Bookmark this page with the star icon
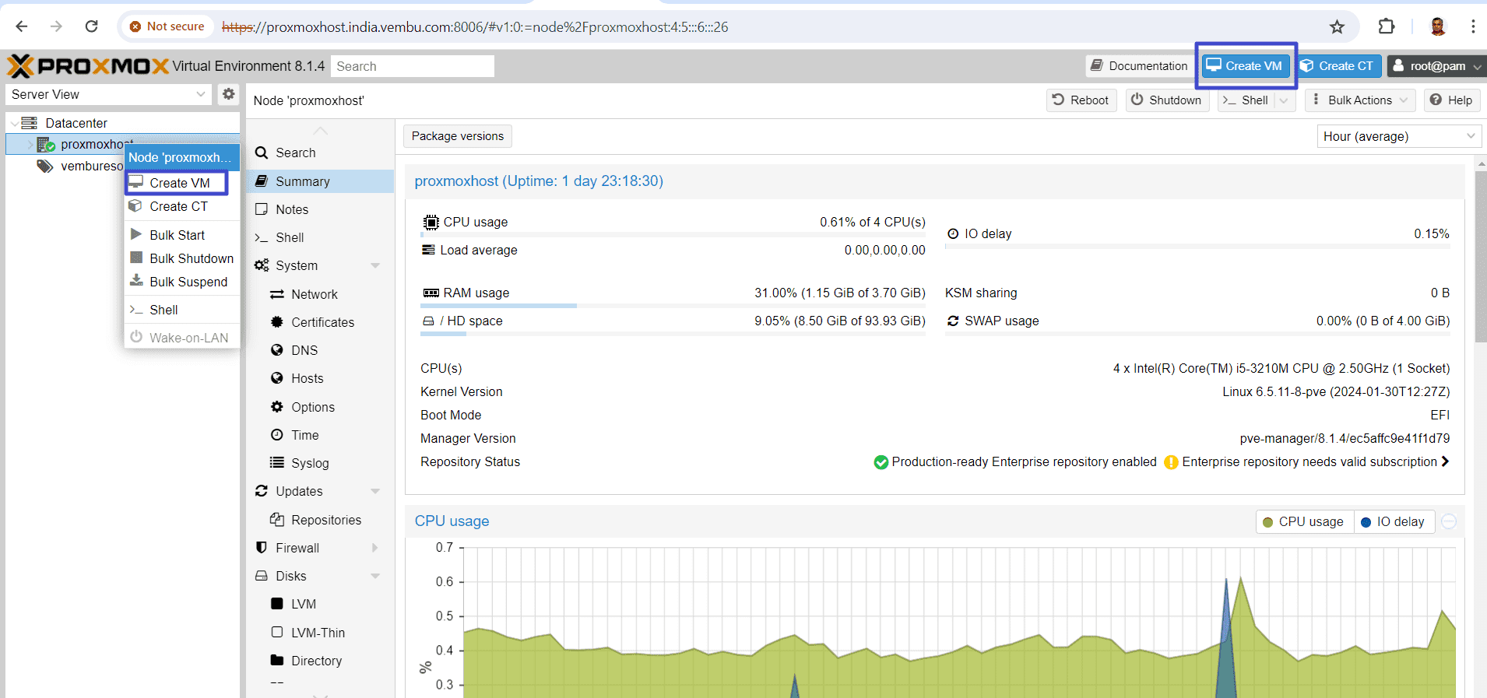This screenshot has width=1487, height=698. click(1337, 27)
